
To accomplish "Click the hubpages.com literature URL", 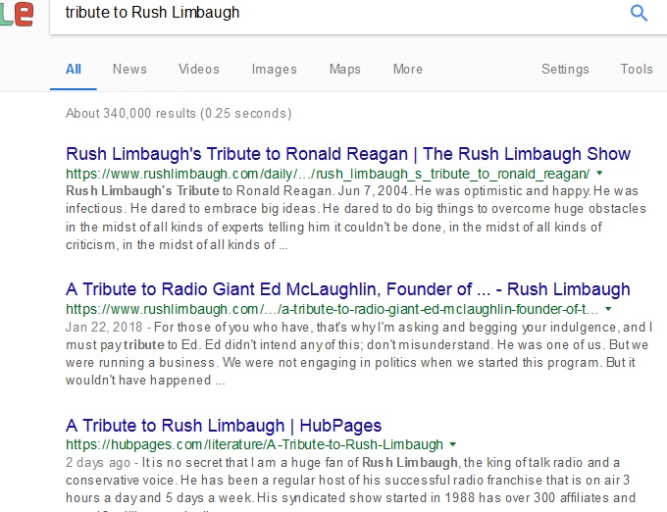I will tap(254, 444).
